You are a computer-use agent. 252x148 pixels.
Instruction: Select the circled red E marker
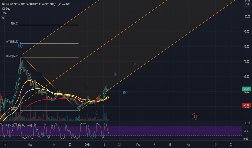pos(194,117)
